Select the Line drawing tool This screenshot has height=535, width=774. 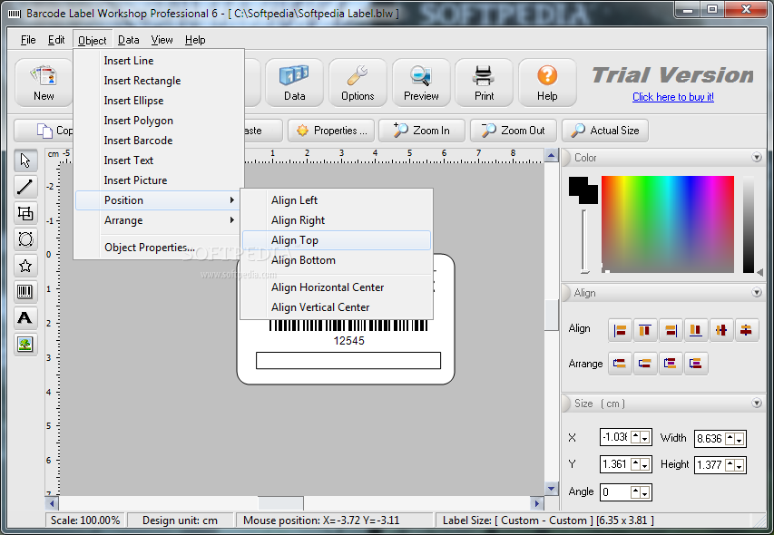pyautogui.click(x=25, y=187)
